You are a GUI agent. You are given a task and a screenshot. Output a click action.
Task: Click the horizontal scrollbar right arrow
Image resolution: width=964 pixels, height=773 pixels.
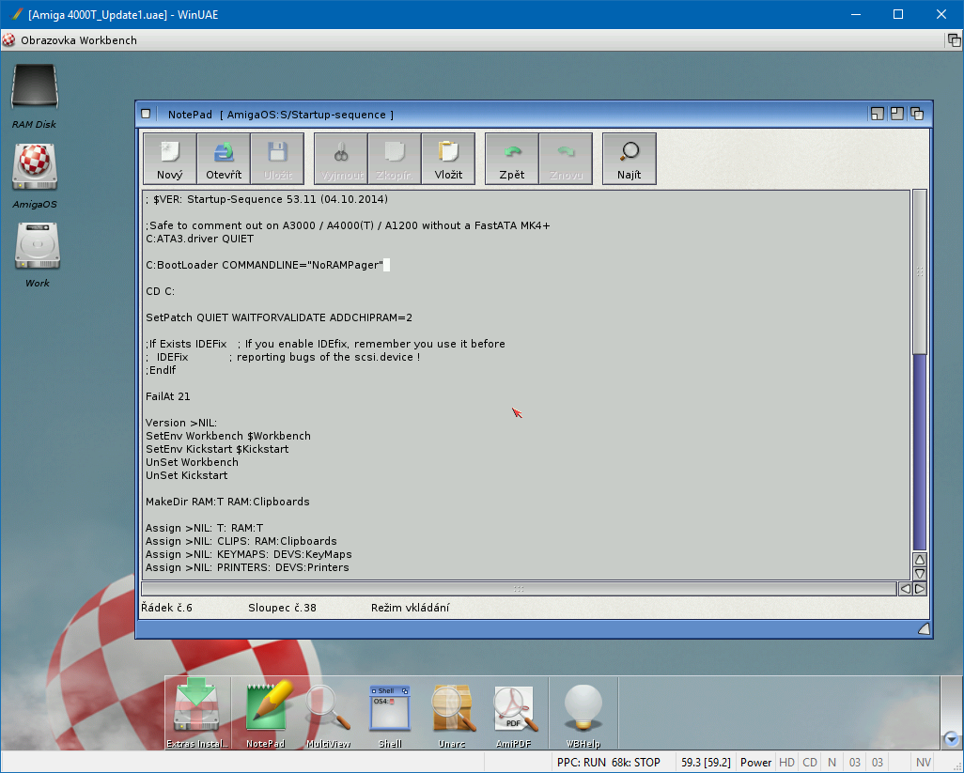tap(920, 589)
